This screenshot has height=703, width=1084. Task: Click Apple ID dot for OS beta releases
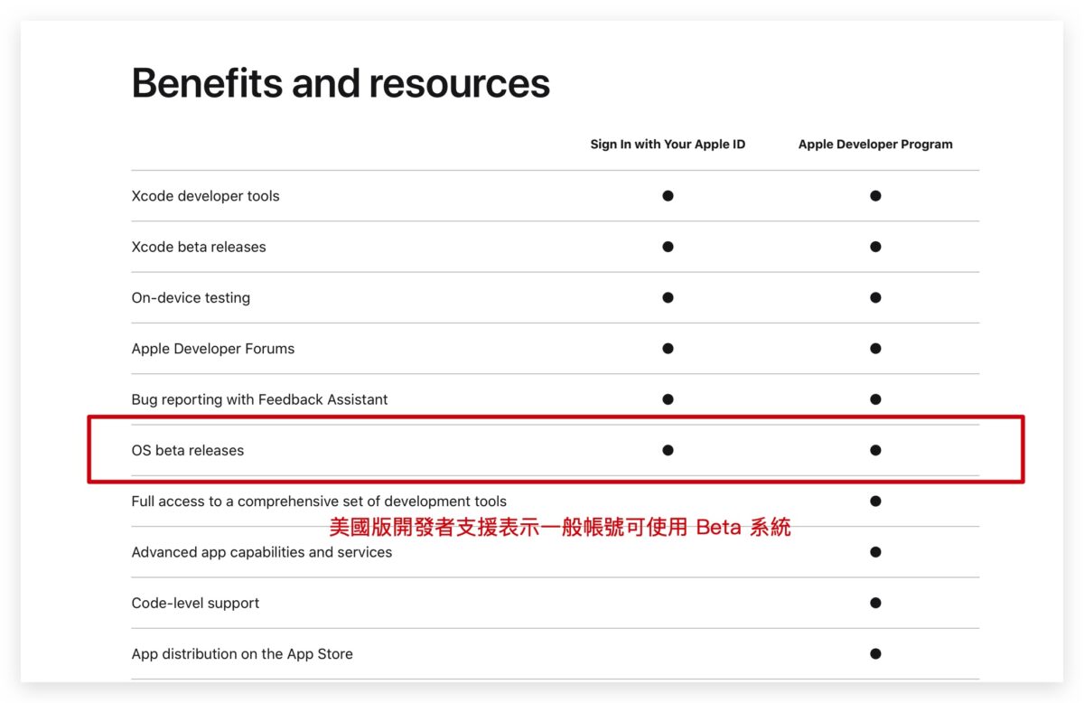(x=668, y=450)
